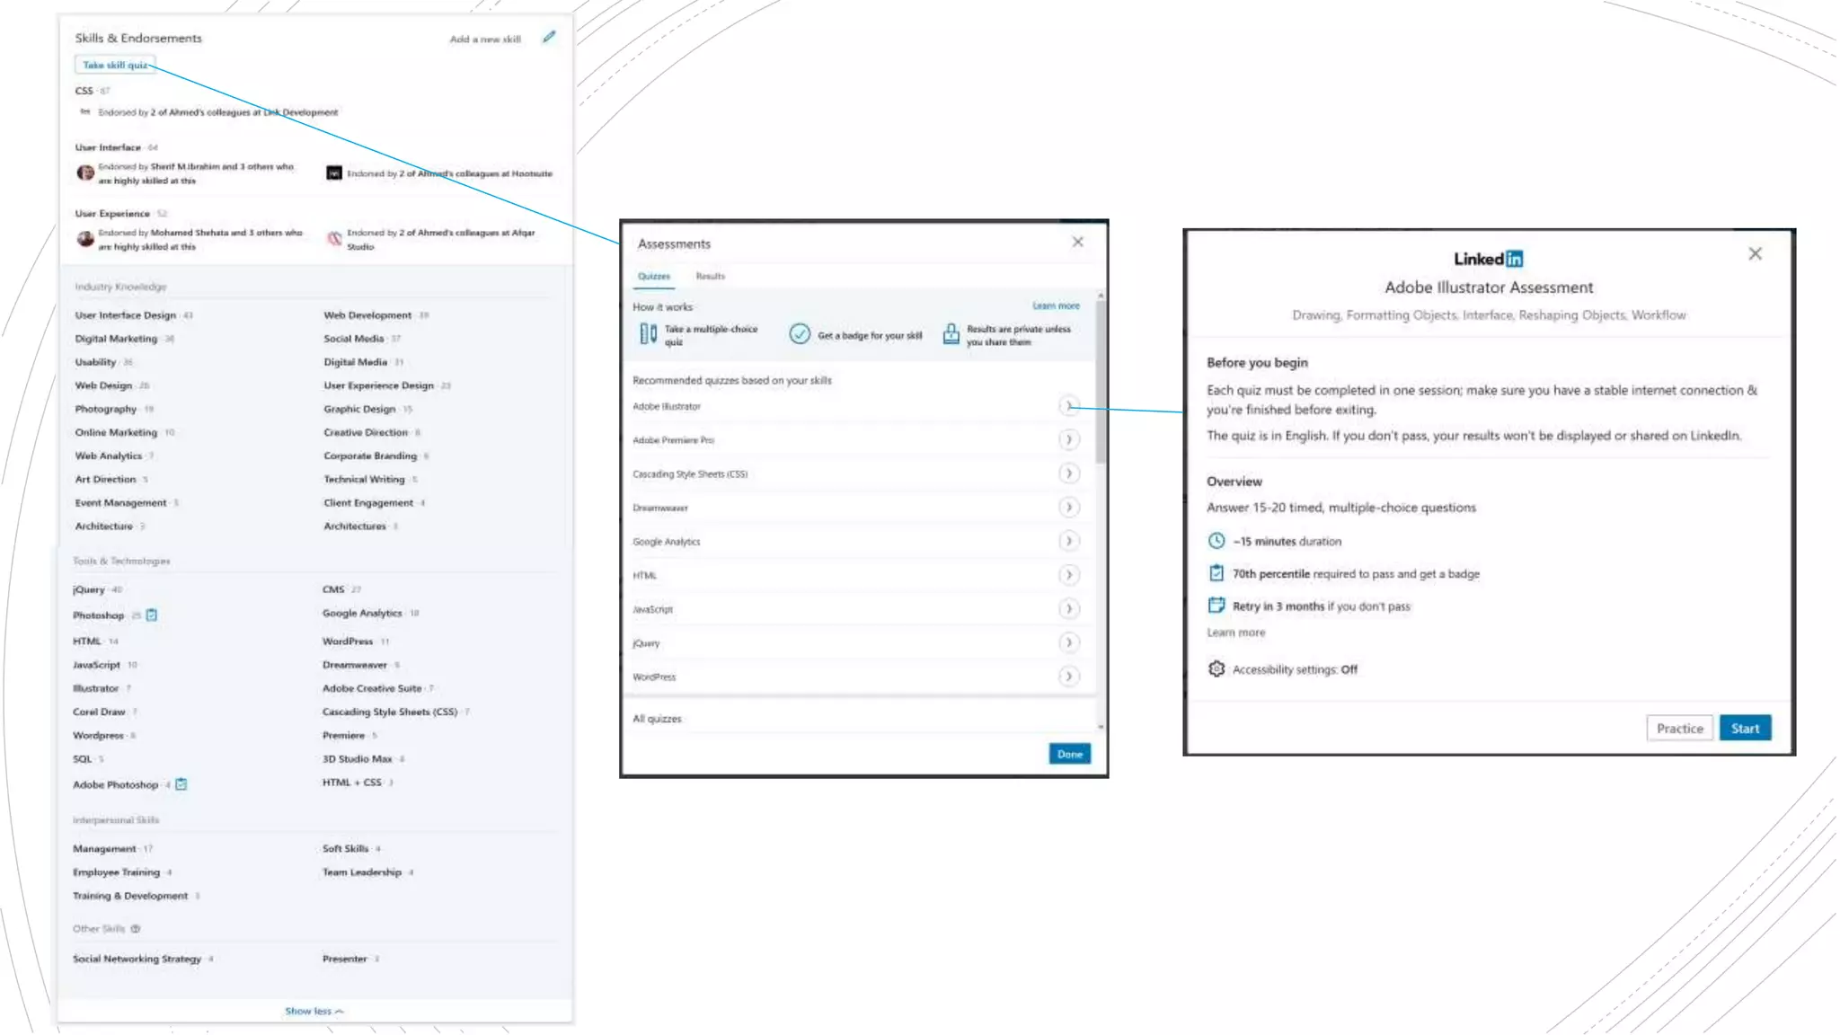This screenshot has height=1035, width=1840.
Task: Open the Adobe Illustrator quiz arrow
Action: pos(1067,406)
